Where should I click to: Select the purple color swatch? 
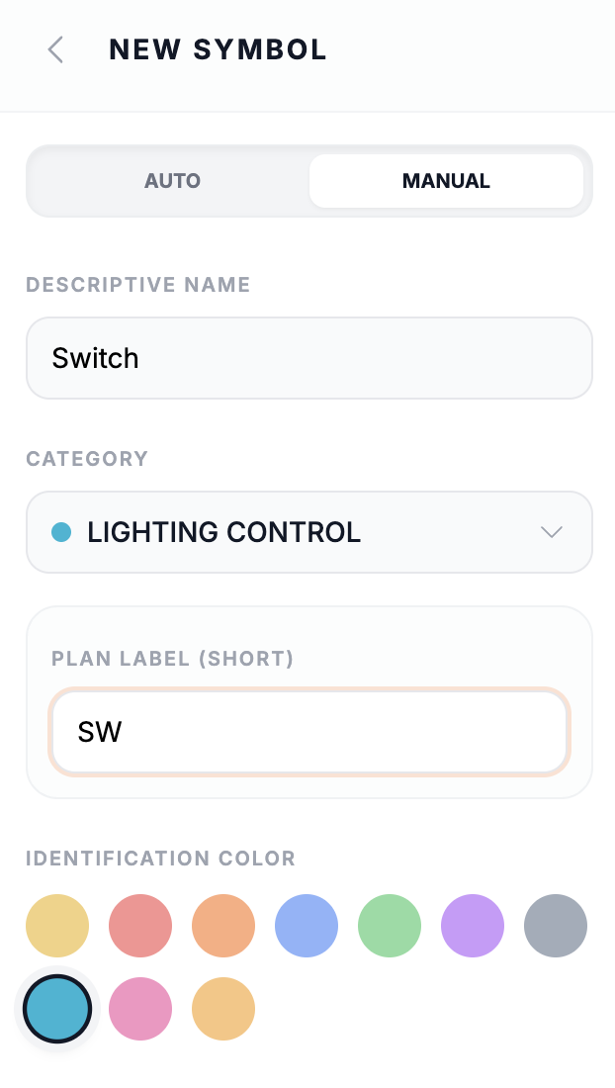coord(473,926)
